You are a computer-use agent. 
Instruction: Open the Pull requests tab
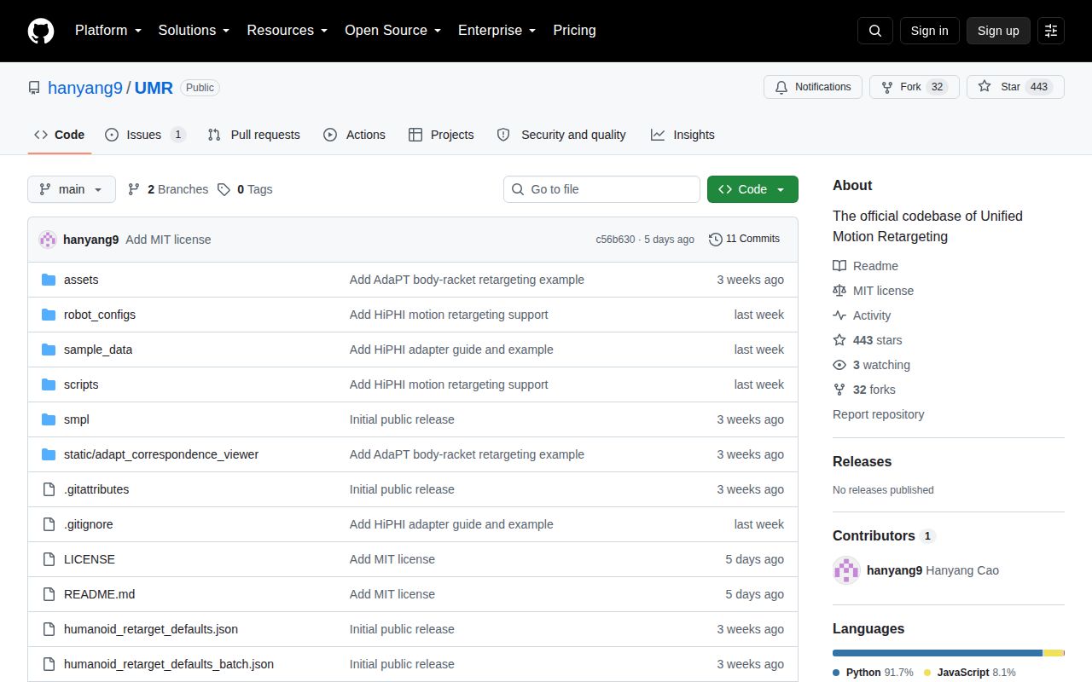coord(254,135)
